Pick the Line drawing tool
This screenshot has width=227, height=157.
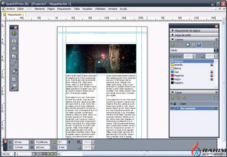click(x=14, y=64)
